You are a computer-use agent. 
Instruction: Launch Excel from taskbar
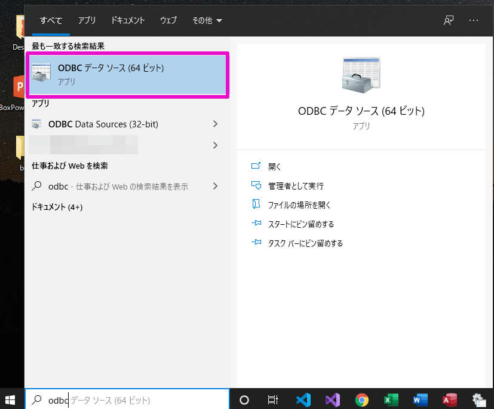[x=391, y=400]
